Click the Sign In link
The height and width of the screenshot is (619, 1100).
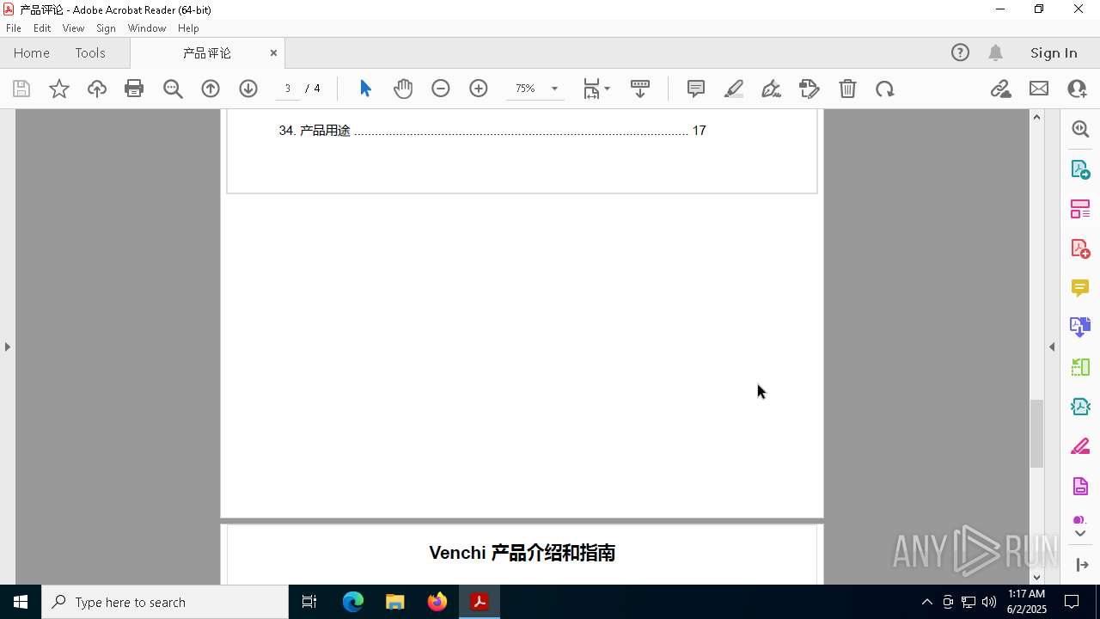point(1054,52)
